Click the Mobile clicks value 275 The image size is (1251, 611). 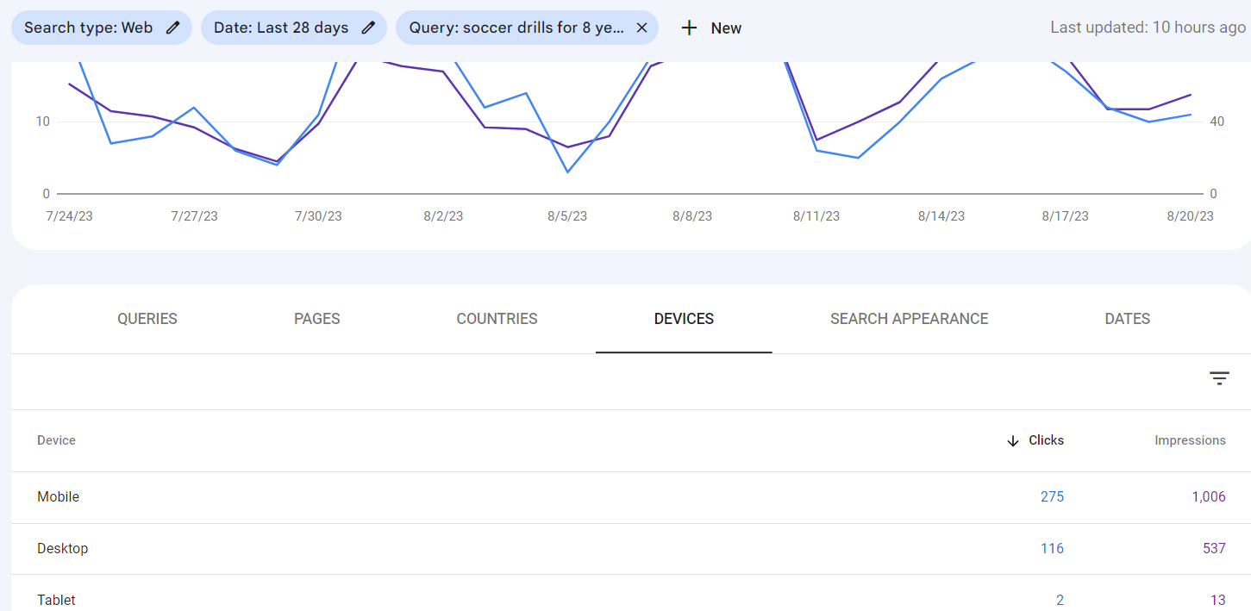[x=1053, y=496]
